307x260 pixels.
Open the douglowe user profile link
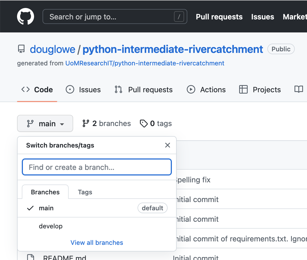(x=52, y=49)
